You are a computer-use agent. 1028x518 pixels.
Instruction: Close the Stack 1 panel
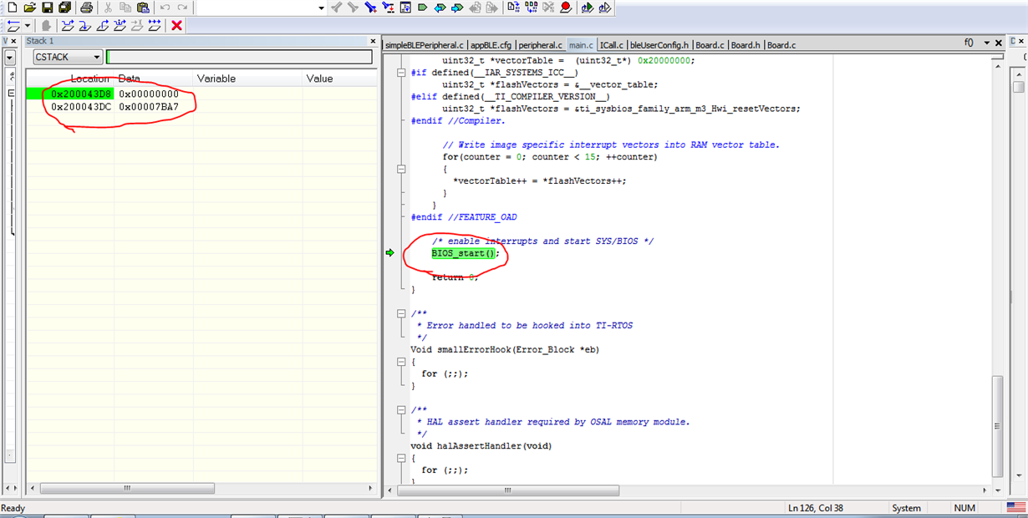tap(373, 41)
